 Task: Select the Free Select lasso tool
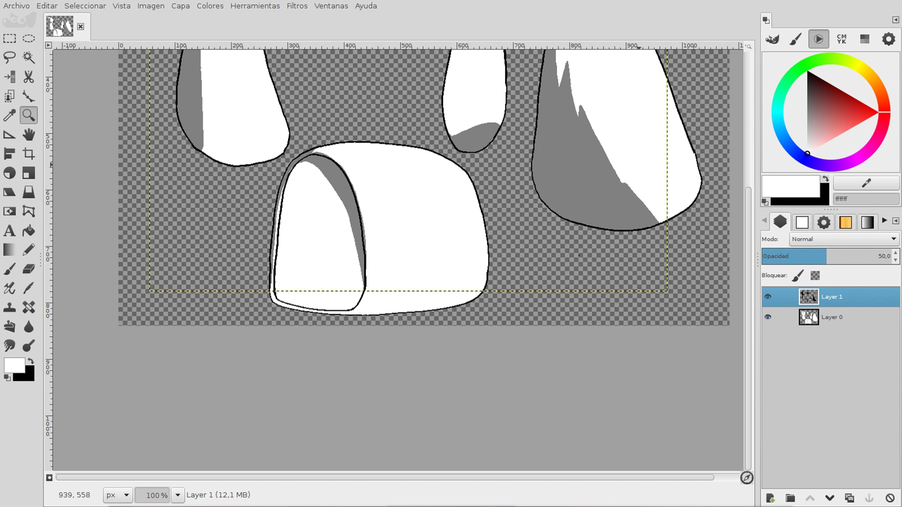click(9, 58)
